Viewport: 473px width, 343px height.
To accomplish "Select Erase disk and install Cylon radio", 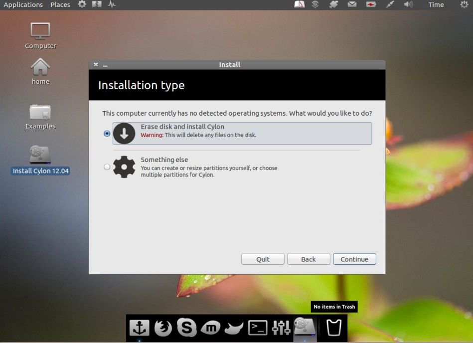I will point(107,133).
